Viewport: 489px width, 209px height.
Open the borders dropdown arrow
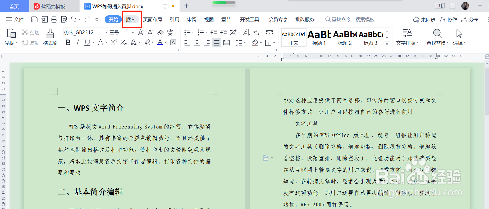tap(274, 43)
